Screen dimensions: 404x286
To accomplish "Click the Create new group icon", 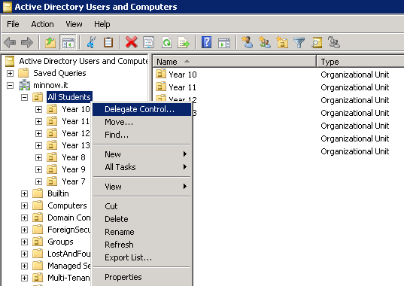I will 265,42.
